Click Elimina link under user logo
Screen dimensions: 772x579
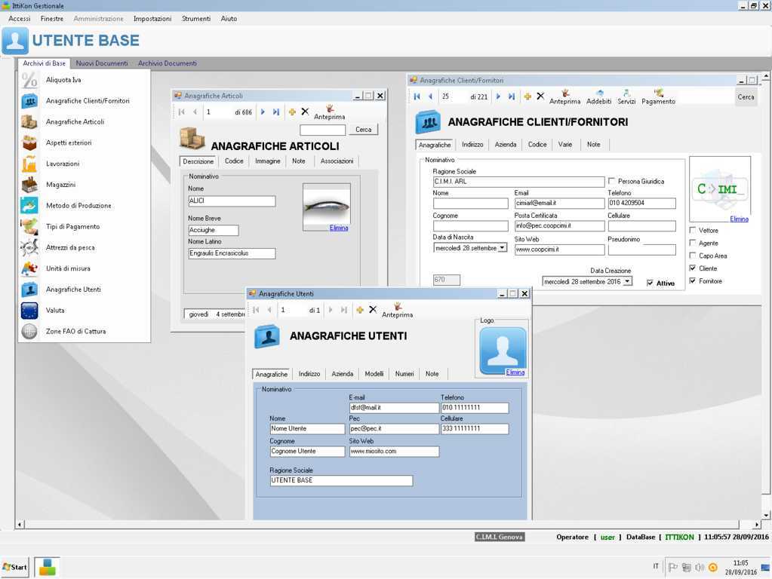coord(515,372)
